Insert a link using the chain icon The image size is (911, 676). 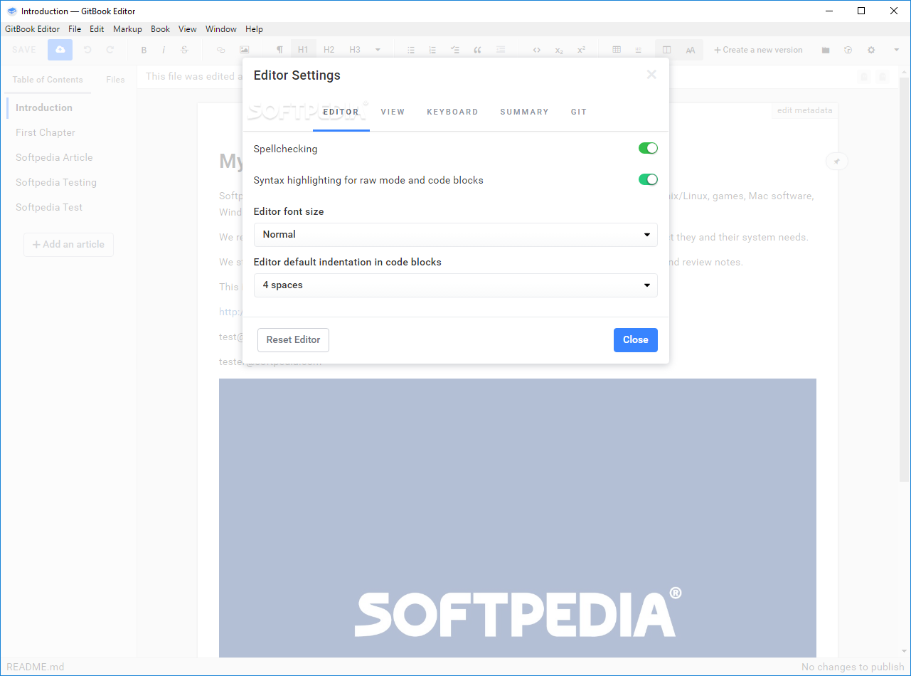pyautogui.click(x=220, y=50)
